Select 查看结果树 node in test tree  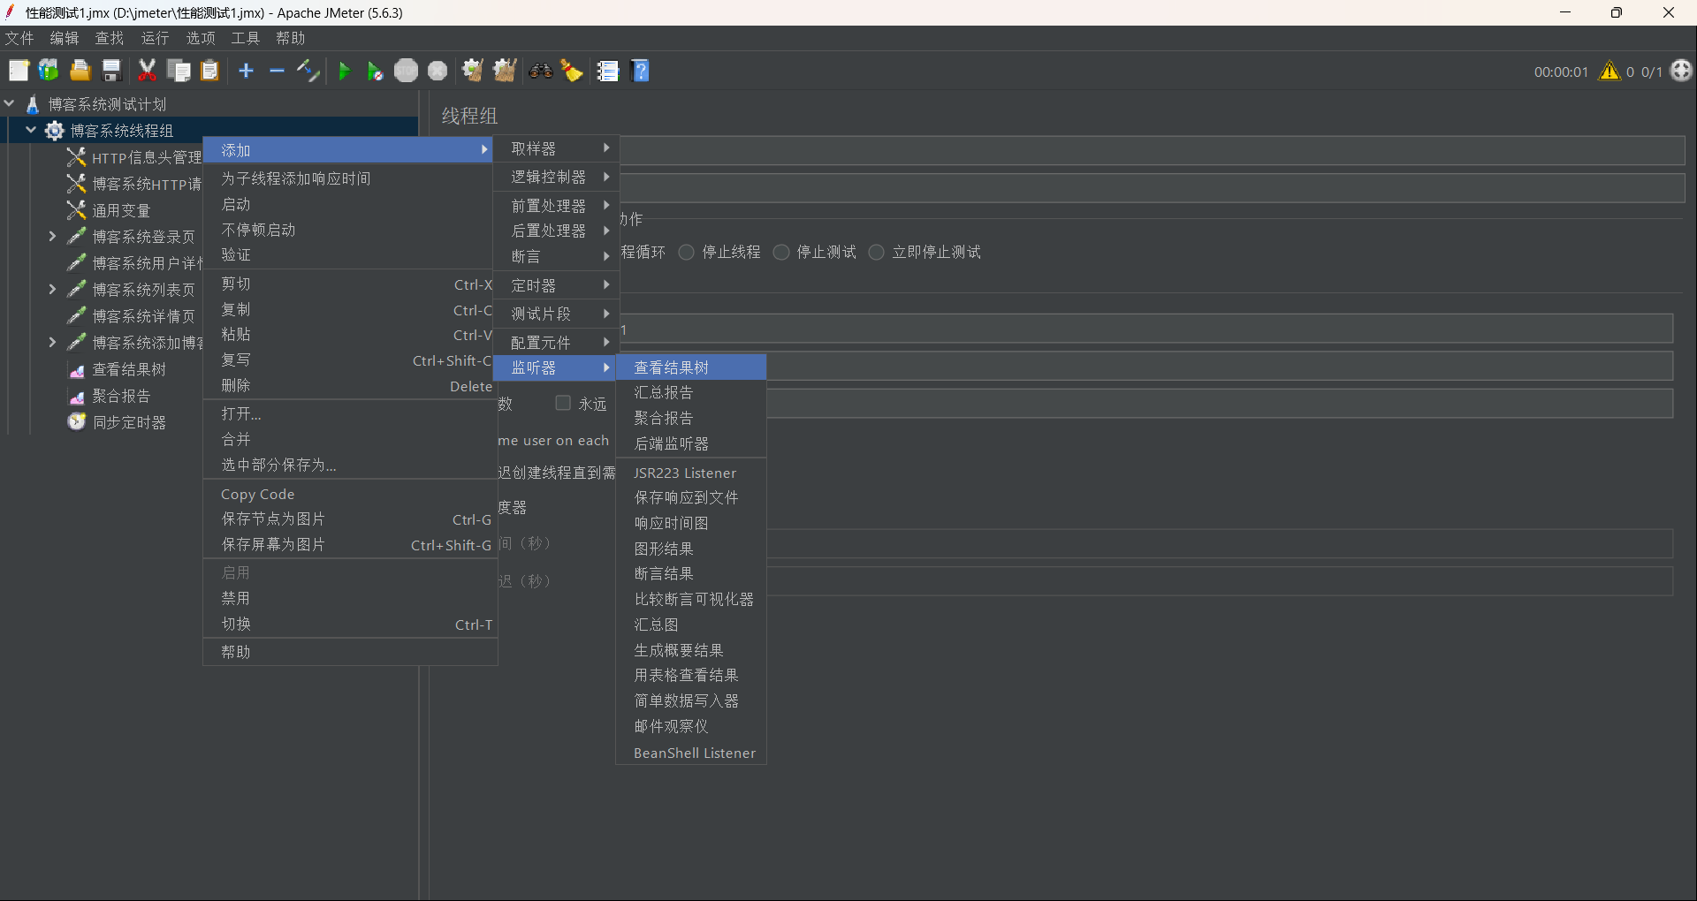(x=129, y=369)
